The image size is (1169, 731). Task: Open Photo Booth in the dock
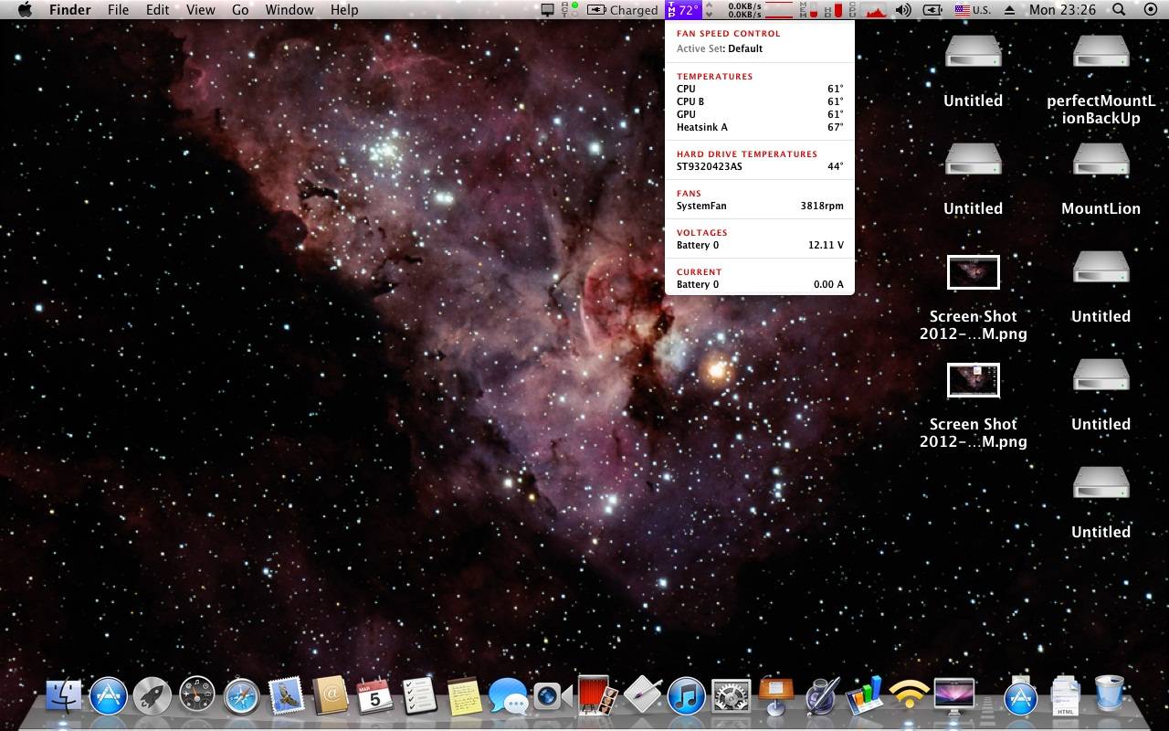coord(596,697)
